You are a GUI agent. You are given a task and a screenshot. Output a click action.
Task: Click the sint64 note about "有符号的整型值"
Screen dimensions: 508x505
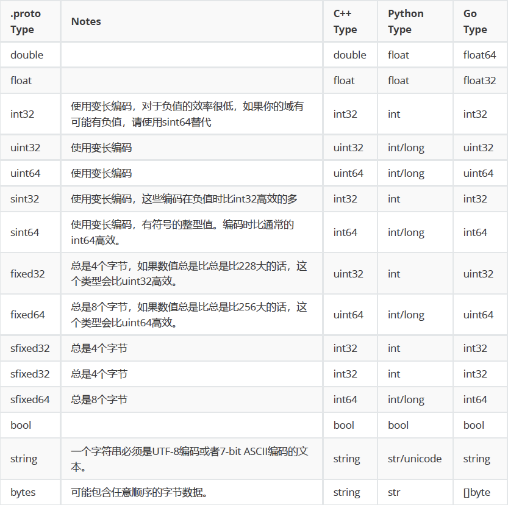pos(182,232)
